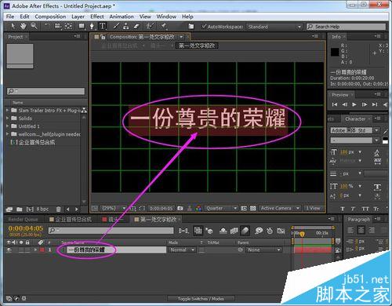Screen dimensions: 392x306
Task: Jump to last frame in Preview panel
Action: [x=375, y=104]
